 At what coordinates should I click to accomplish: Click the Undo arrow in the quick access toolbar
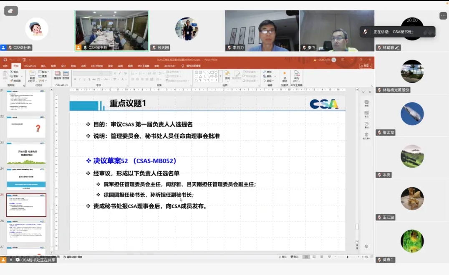(11, 59)
